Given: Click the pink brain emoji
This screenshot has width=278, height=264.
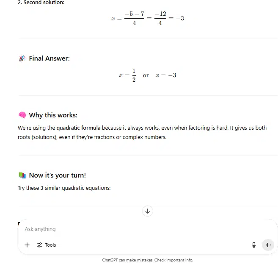Looking at the screenshot, I should (22, 115).
